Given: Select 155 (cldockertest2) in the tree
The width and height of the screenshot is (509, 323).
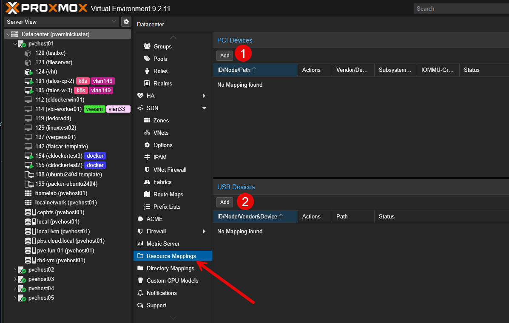Looking at the screenshot, I should (x=68, y=165).
